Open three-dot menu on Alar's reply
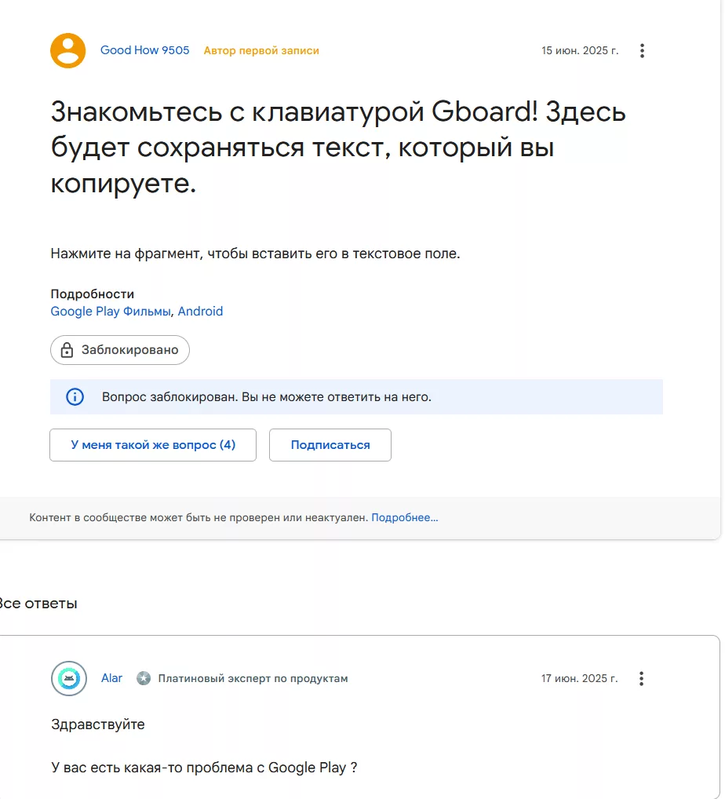The height and width of the screenshot is (799, 725). [642, 678]
